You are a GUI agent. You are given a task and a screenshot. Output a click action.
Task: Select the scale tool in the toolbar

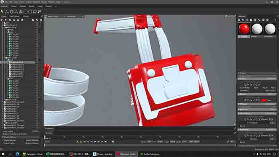[16, 12]
